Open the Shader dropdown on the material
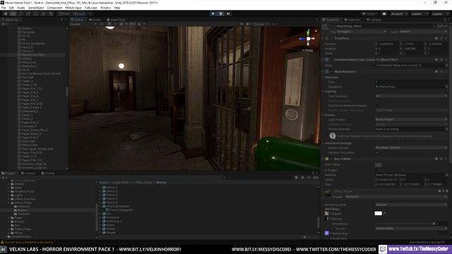The height and width of the screenshot is (254, 452). [x=396, y=197]
